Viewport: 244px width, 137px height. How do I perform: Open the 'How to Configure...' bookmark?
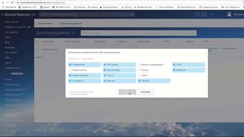(x=165, y=7)
